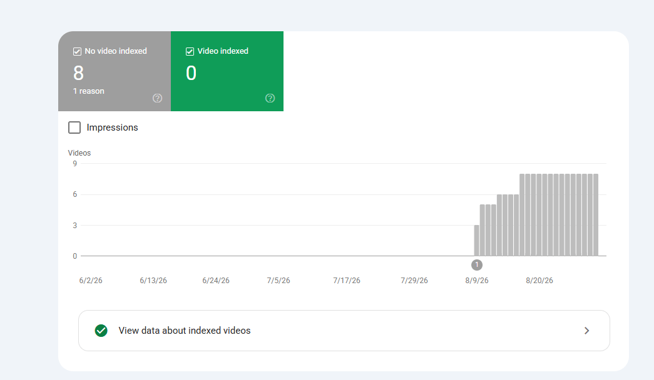654x380 pixels.
Task: Click the first short bar in chart
Action: [477, 241]
